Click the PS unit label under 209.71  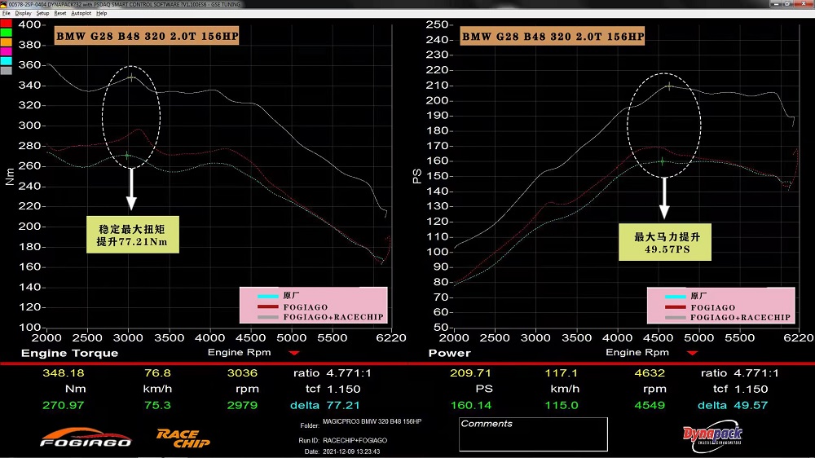pyautogui.click(x=484, y=389)
